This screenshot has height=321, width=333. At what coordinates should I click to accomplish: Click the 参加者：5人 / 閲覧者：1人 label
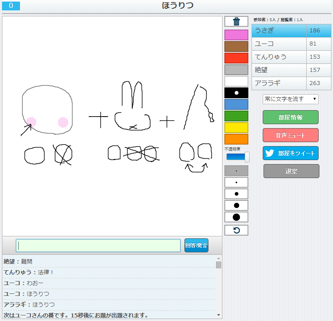tap(278, 20)
